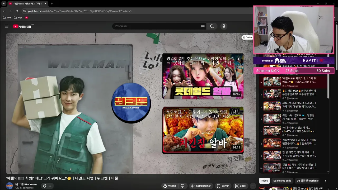Screen dimensions: 338x190
Task: Open Workman channel avatar below video
Action: point(10,186)
